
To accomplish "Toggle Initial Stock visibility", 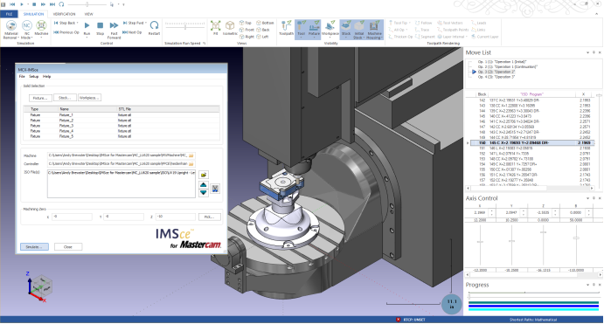I will click(x=358, y=30).
